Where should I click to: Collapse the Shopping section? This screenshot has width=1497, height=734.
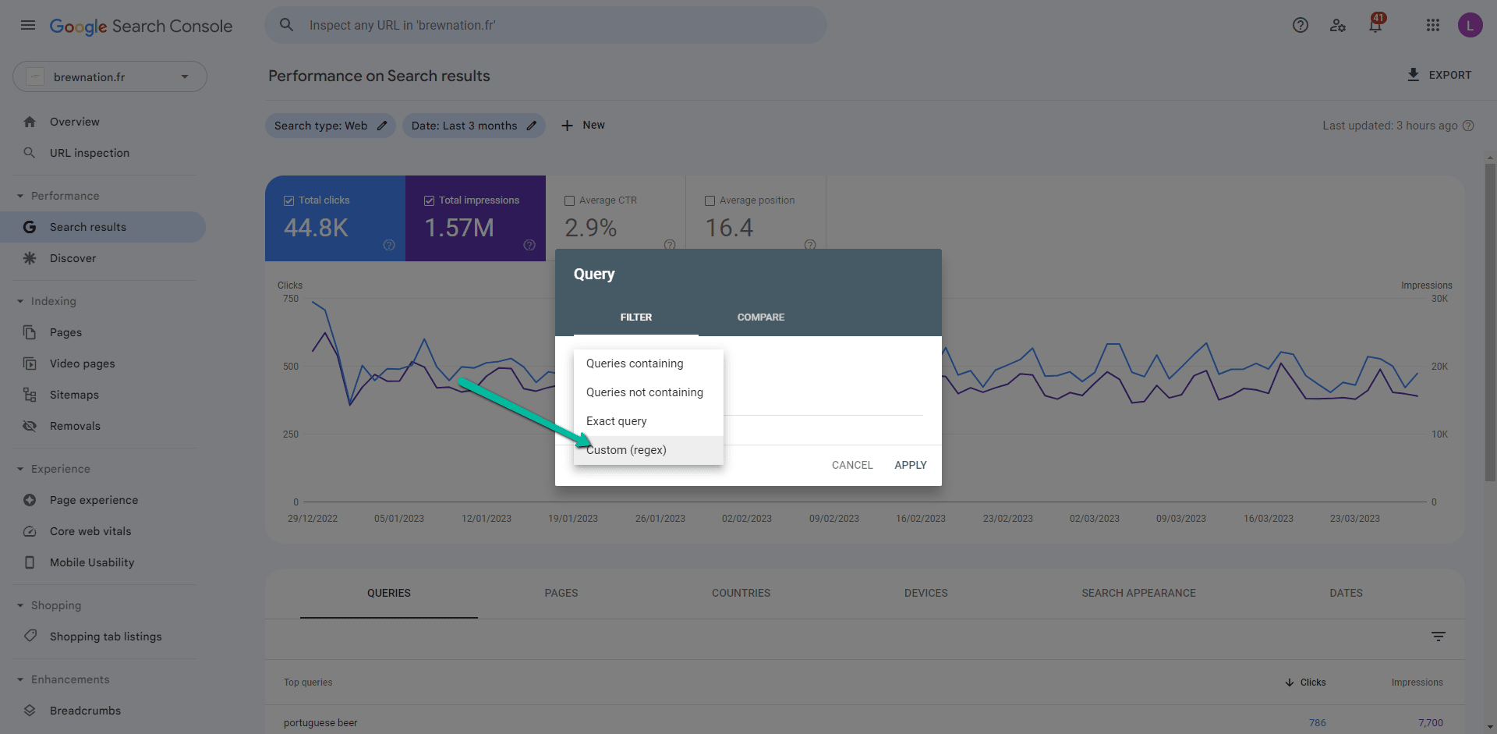[x=20, y=605]
